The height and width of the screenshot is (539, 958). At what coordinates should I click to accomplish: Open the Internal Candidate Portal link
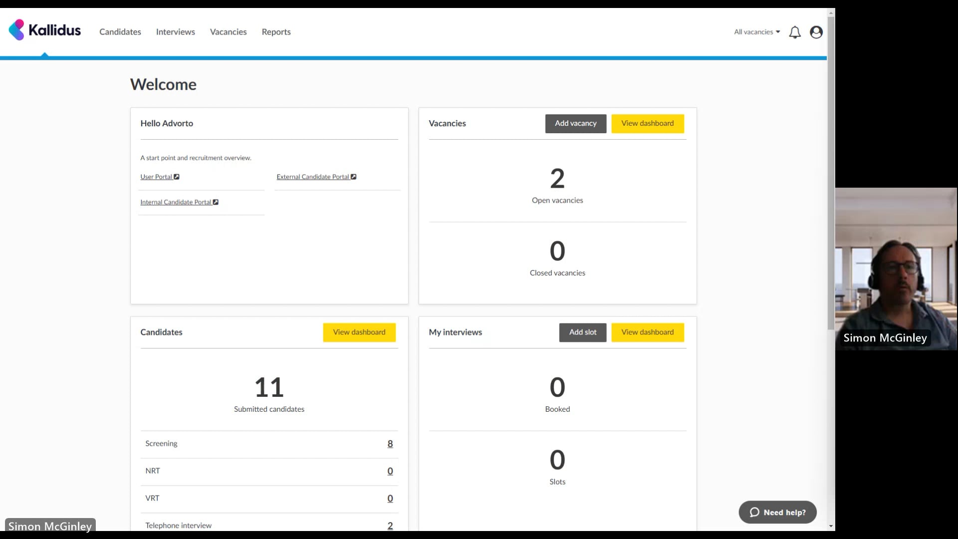point(179,202)
